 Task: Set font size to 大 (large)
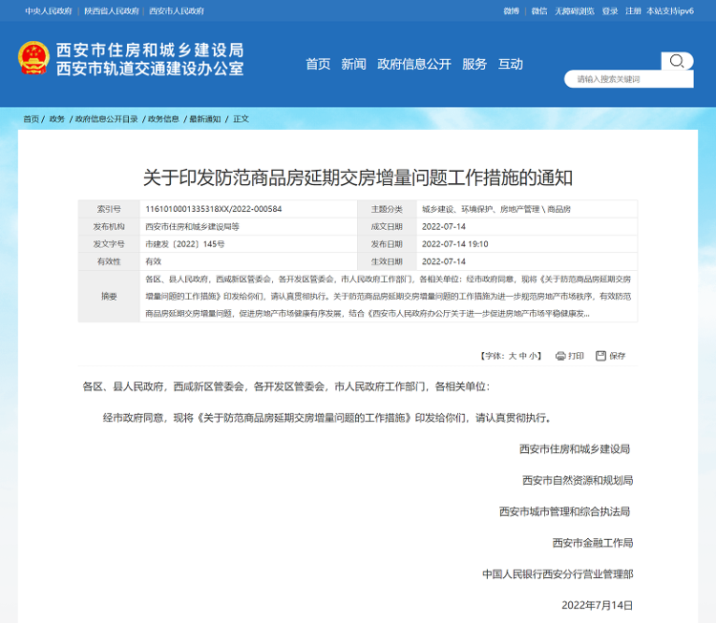(512, 356)
